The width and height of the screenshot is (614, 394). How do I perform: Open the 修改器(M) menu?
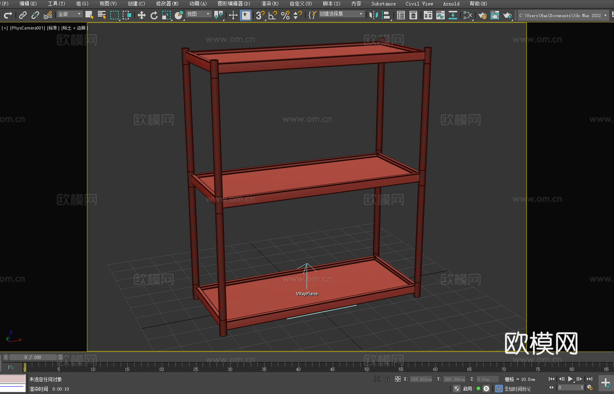(167, 3)
